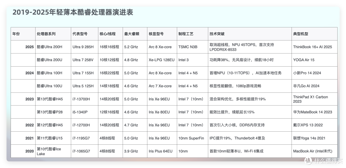Screen dimensions: 346x168
Task: Select the i7-1065G7 model cell
Action: coord(85,151)
